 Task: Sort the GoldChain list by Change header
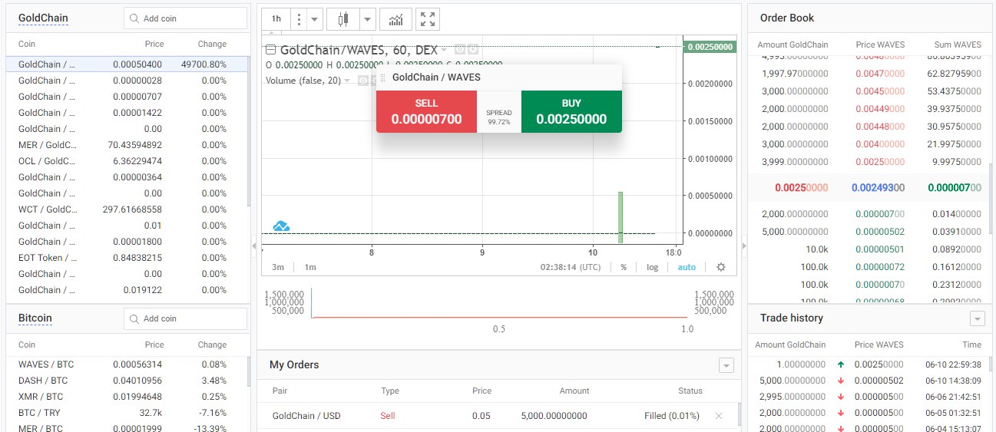pos(212,45)
